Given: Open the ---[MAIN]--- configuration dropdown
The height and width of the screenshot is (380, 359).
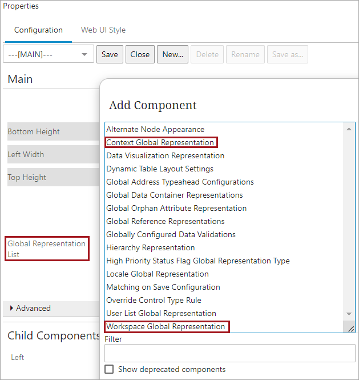Looking at the screenshot, I should tap(48, 54).
